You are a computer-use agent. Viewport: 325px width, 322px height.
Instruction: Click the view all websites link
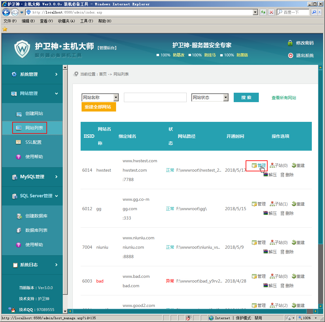pos(284,98)
